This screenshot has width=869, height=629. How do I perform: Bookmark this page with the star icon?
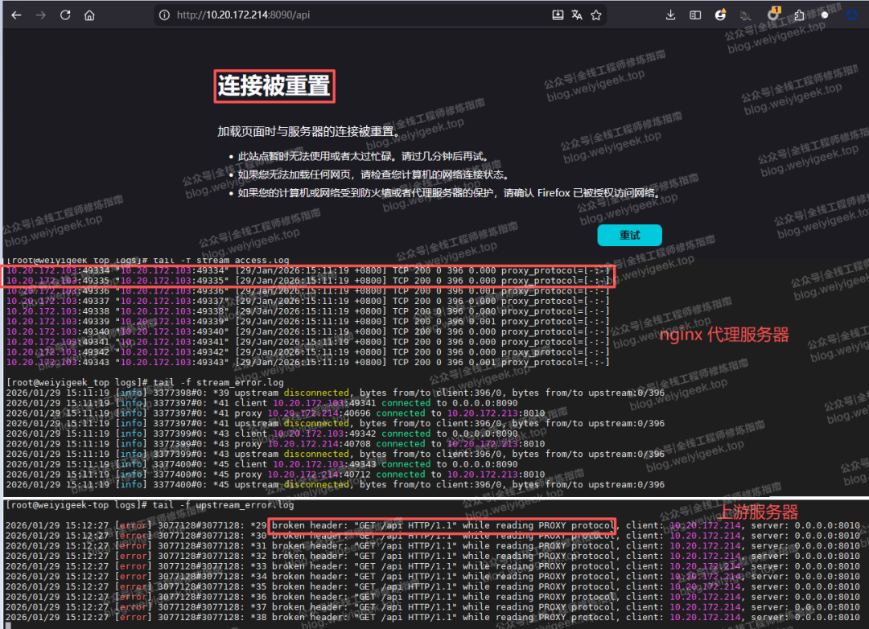[x=596, y=15]
